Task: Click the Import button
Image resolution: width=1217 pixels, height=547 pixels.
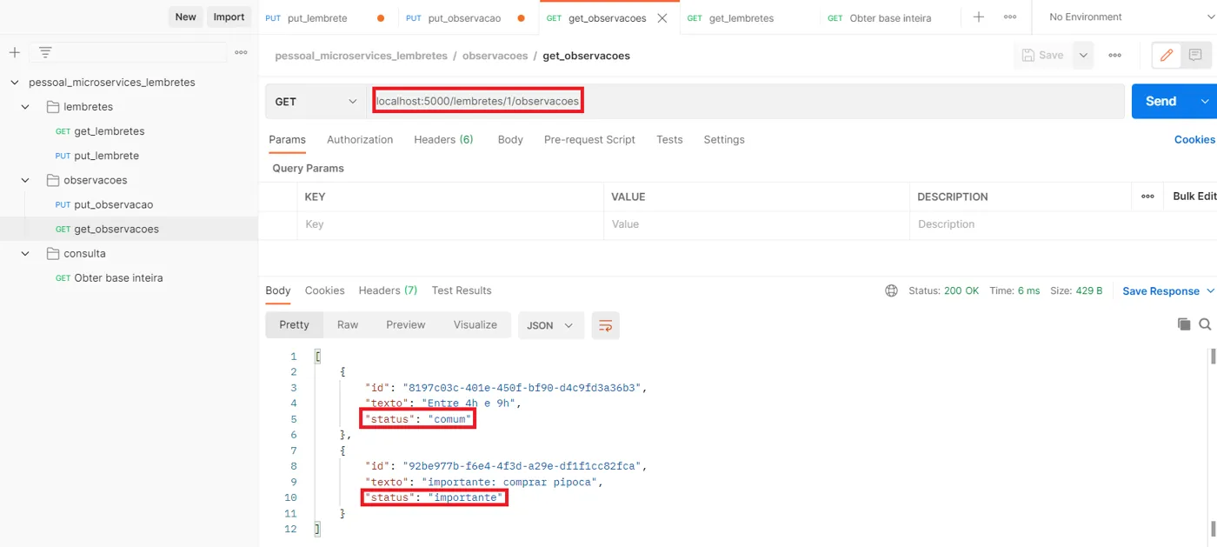Action: 229,17
